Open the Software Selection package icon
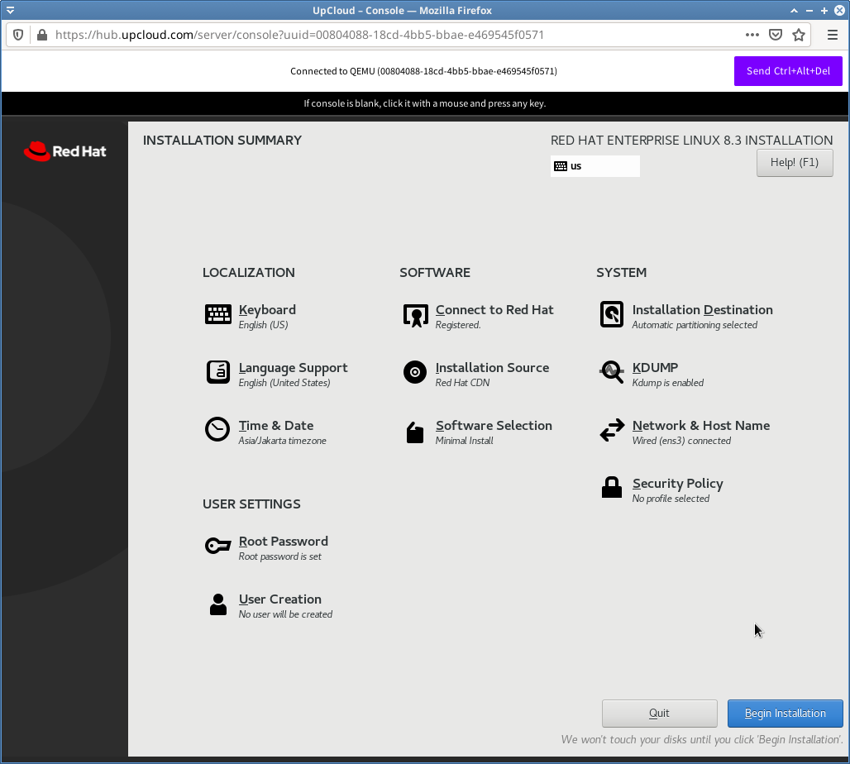This screenshot has width=850, height=764. [414, 431]
